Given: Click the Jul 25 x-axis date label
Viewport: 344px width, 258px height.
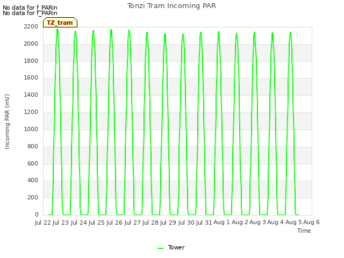Looking at the screenshot, I should coord(97,223).
